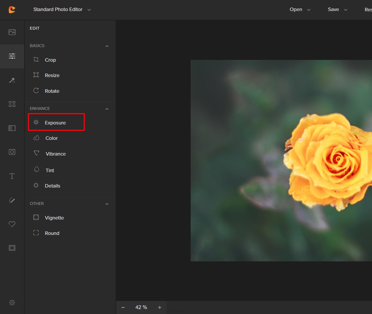
Task: Select the Masks camera frame icon
Action: click(x=12, y=152)
